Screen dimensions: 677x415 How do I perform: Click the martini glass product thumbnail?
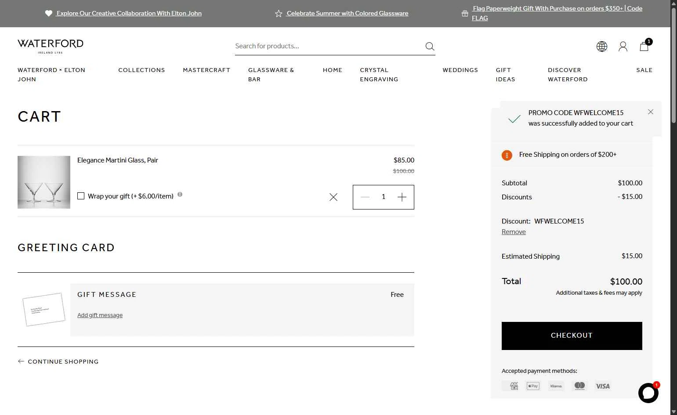point(44,182)
